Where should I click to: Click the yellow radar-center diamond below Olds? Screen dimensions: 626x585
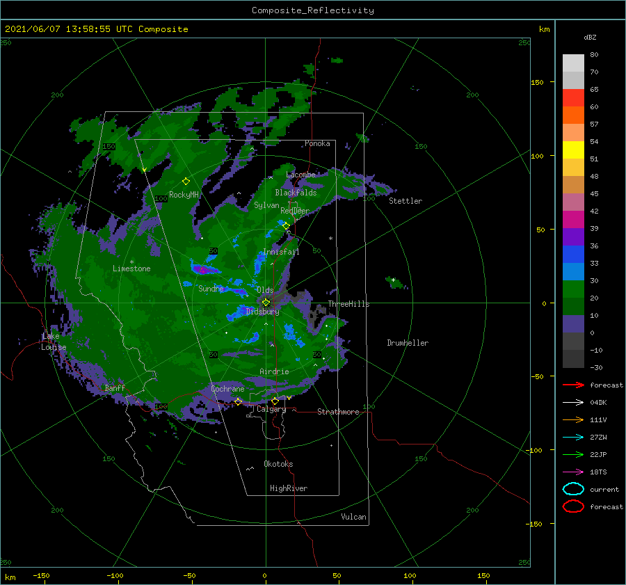pyautogui.click(x=266, y=303)
